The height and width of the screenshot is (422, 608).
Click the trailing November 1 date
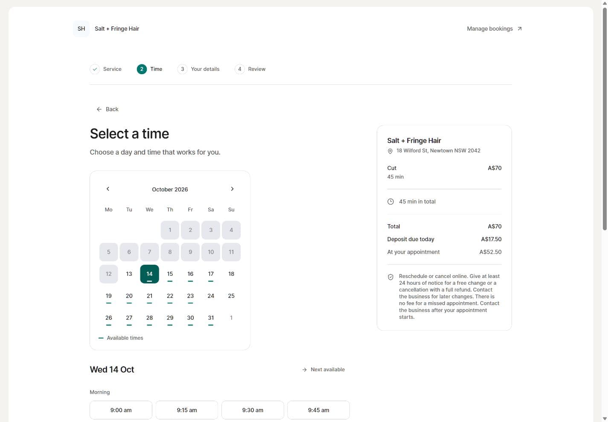coord(231,318)
